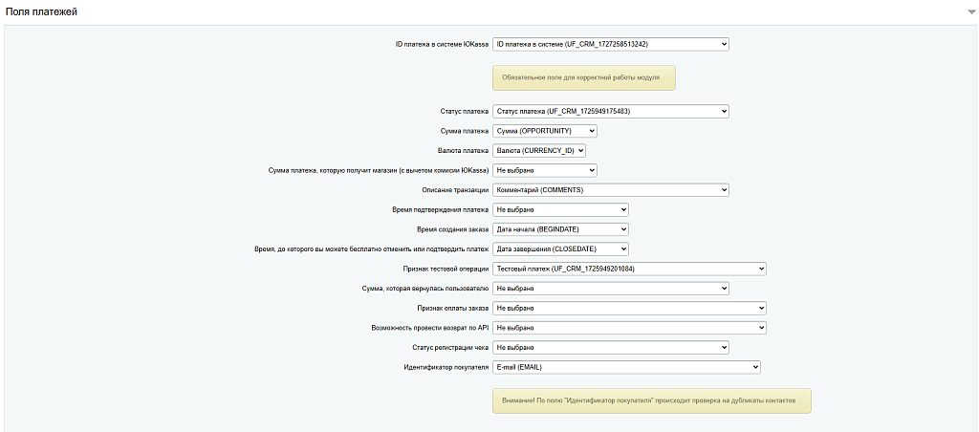979x432 pixels.
Task: Open the Валюта платежа dropdown
Action: (x=538, y=150)
